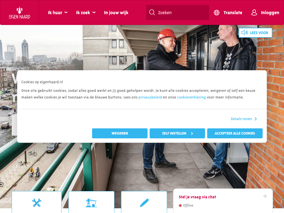Open the pencil icon tile
The width and height of the screenshot is (284, 213).
[x=144, y=202]
